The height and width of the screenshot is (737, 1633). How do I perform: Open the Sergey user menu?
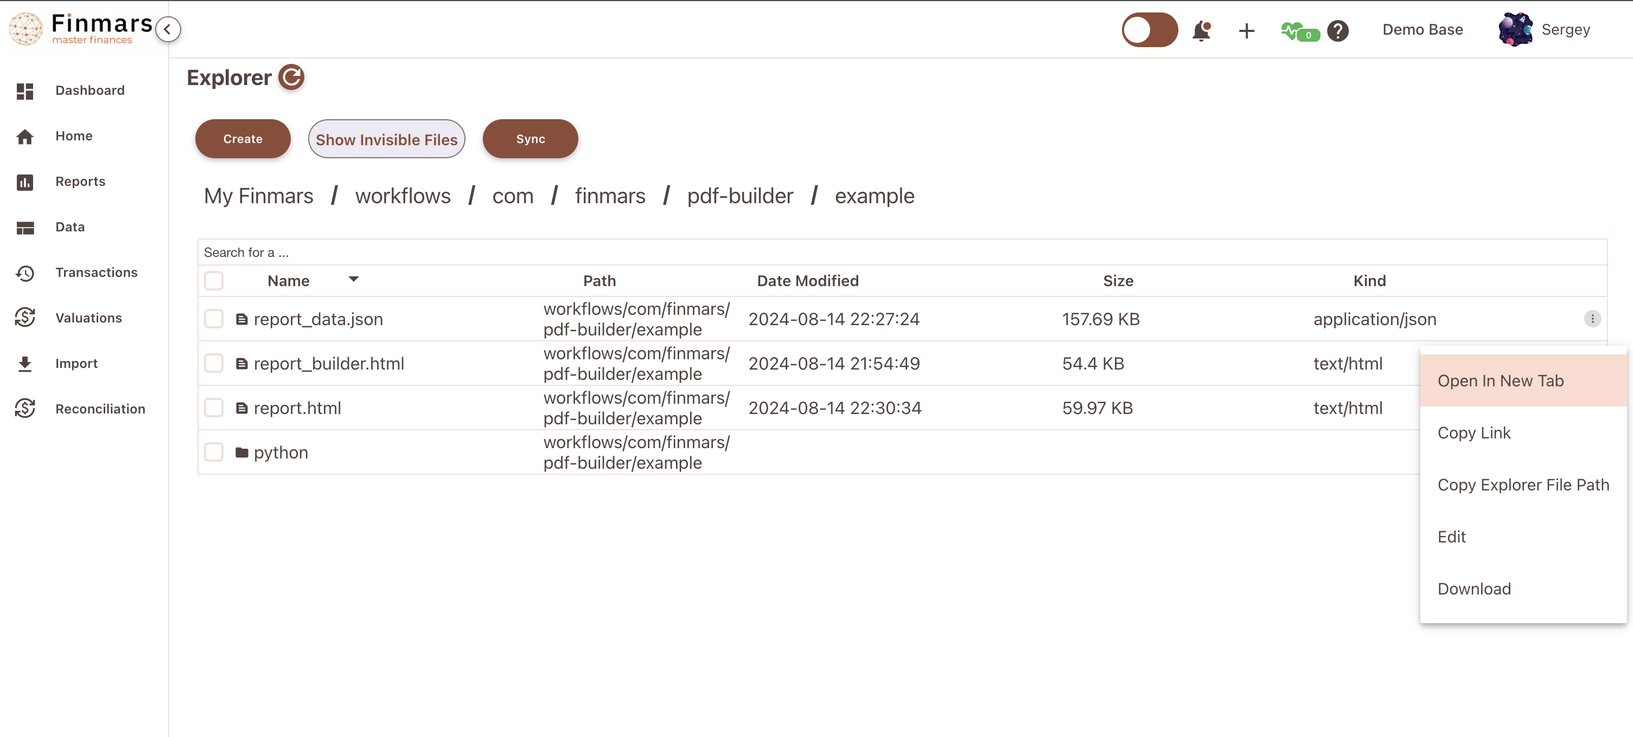(1566, 30)
